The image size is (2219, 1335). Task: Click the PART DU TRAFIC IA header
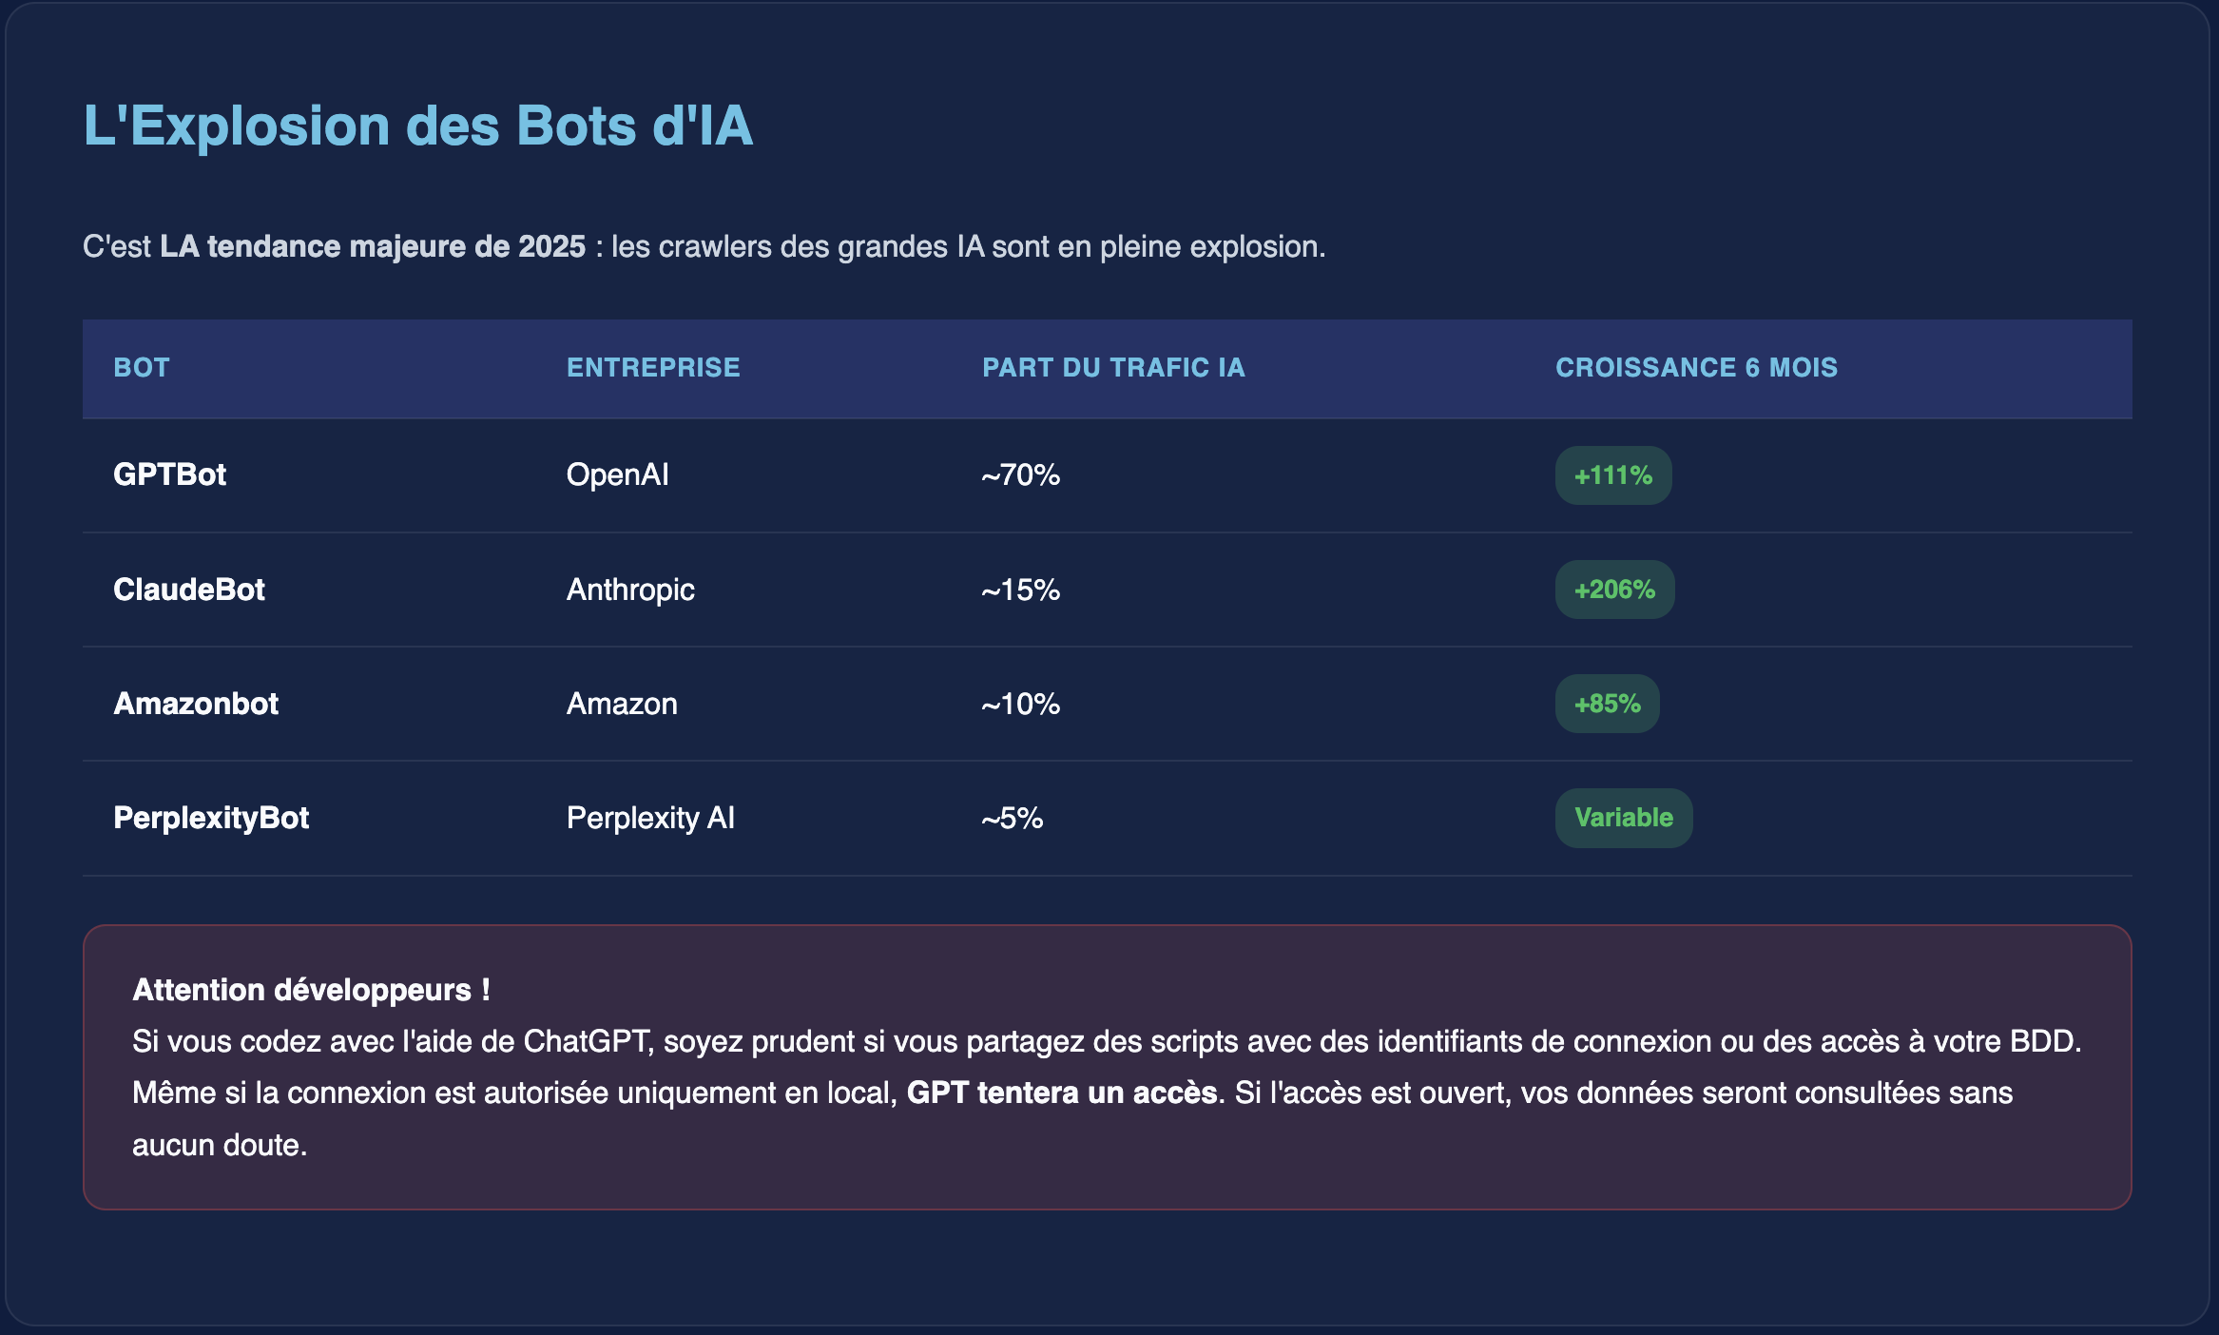click(x=1113, y=368)
